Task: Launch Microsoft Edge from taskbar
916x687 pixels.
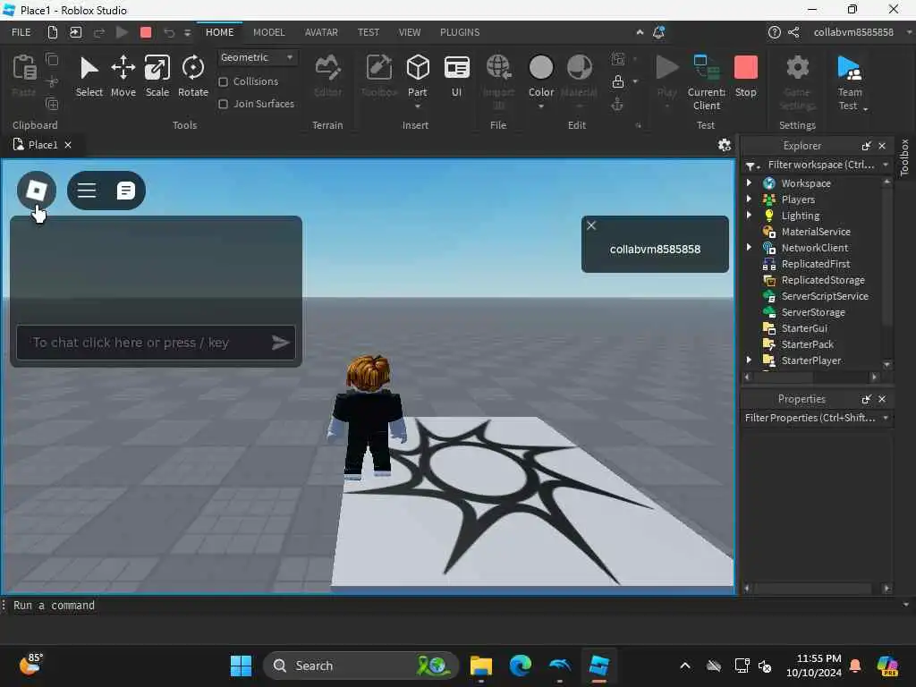Action: (520, 666)
